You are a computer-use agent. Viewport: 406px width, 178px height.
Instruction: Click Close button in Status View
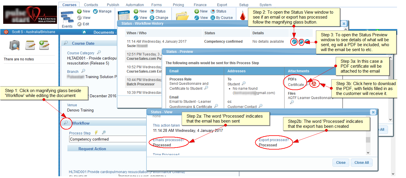(x=341, y=163)
